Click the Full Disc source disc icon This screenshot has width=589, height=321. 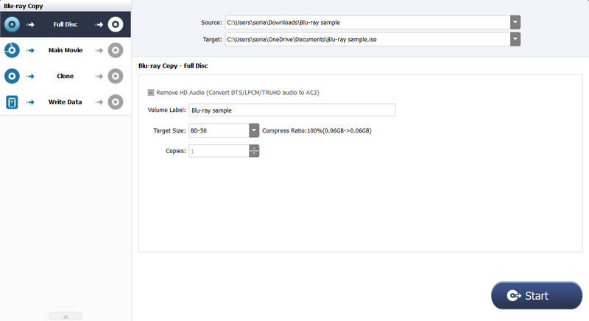click(12, 24)
